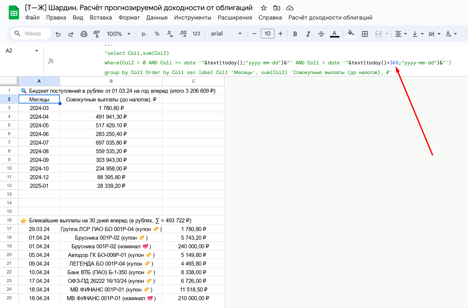Select row 16 header

[x=9, y=220]
